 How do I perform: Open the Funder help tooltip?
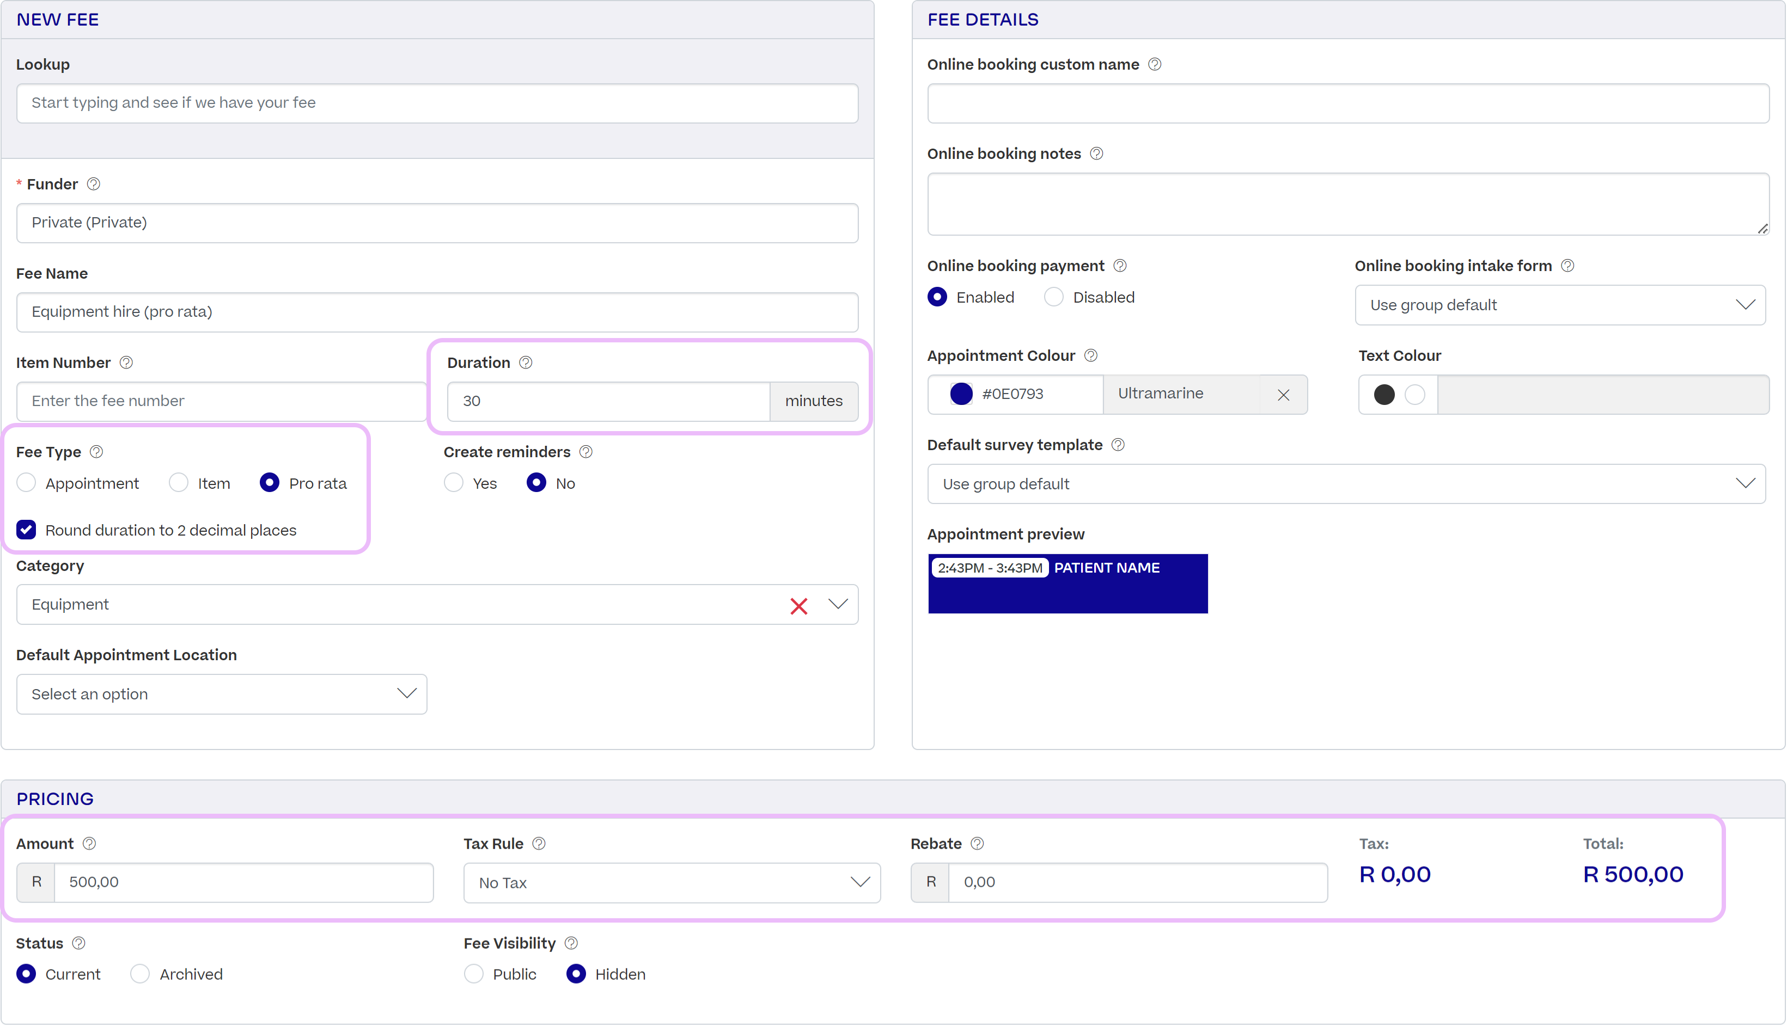click(x=94, y=184)
